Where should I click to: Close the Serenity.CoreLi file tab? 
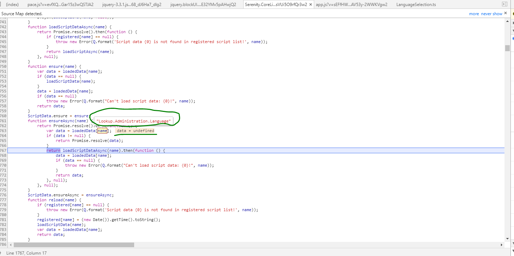point(310,5)
